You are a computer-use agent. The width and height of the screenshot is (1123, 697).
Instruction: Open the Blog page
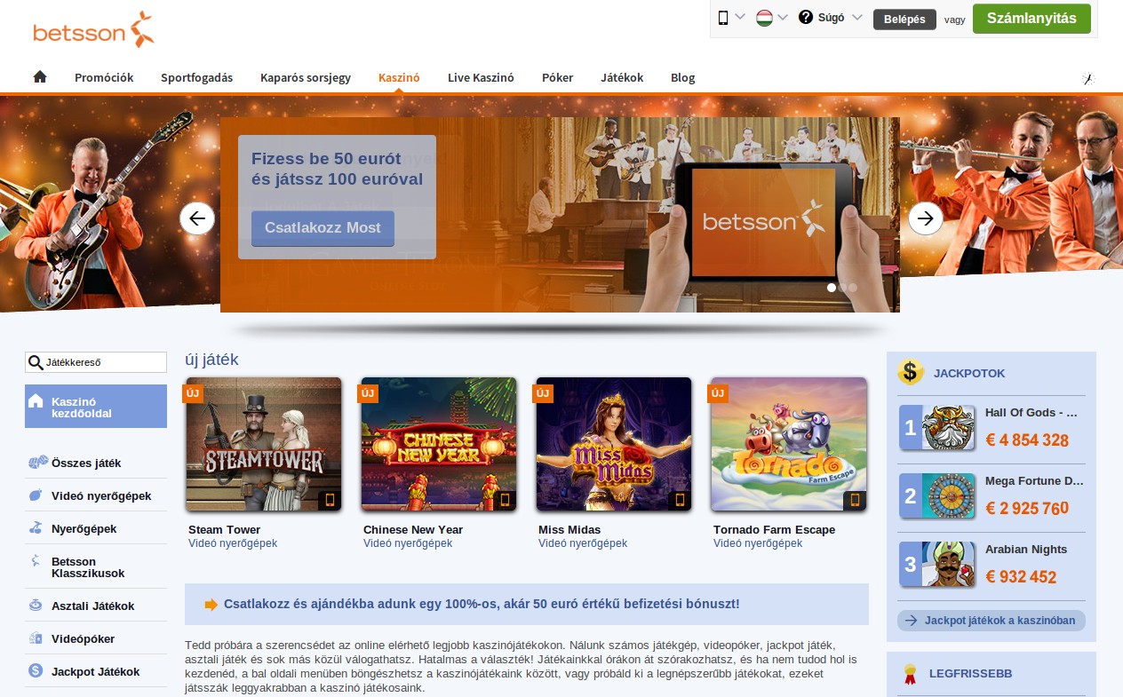point(683,77)
